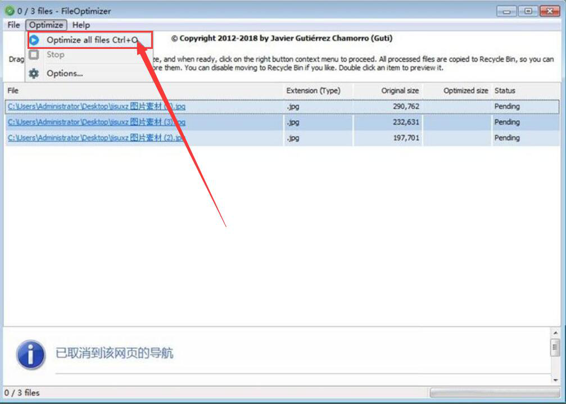Maximize the FileOptimizer window
Screen dimensions: 566x404
coord(528,11)
